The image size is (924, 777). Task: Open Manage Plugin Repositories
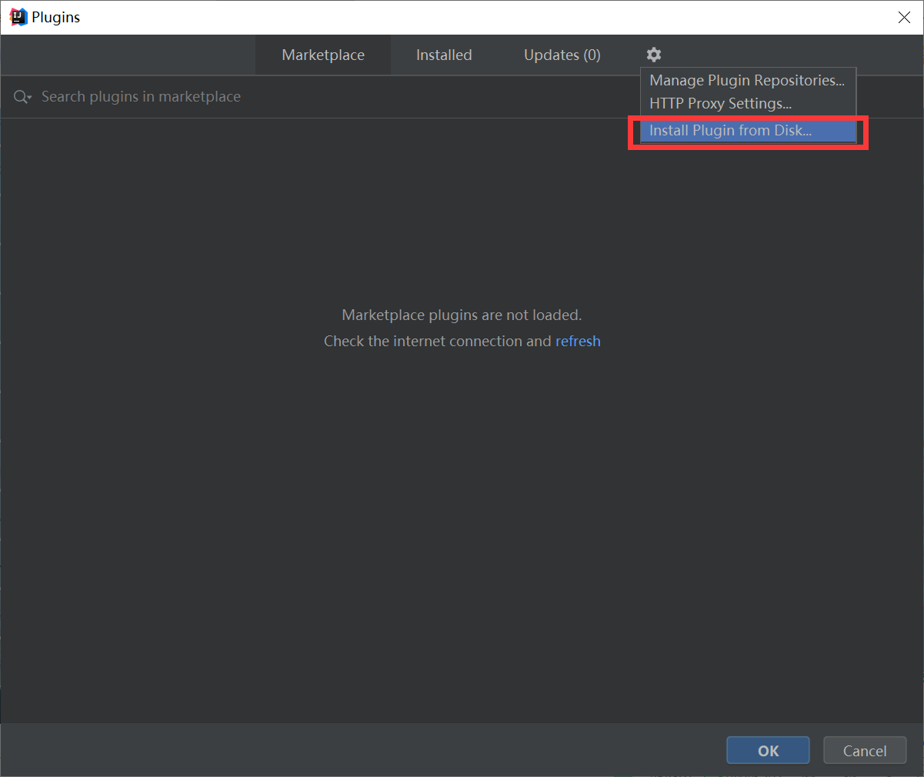[x=746, y=80]
